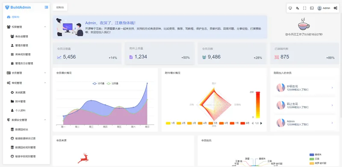Open 个人资料 in the sidebar
This screenshot has width=342, height=167.
[x=26, y=110]
